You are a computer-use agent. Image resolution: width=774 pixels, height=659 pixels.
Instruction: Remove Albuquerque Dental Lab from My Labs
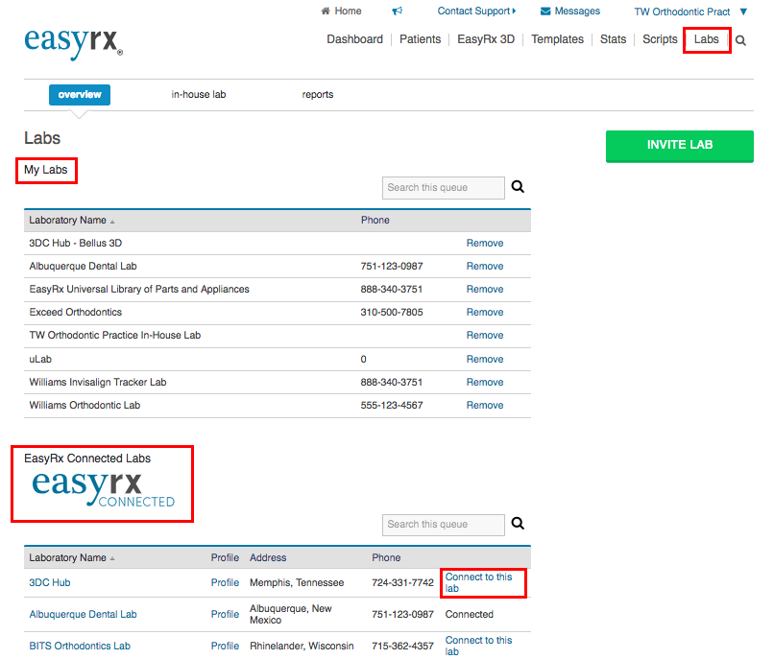tap(485, 266)
